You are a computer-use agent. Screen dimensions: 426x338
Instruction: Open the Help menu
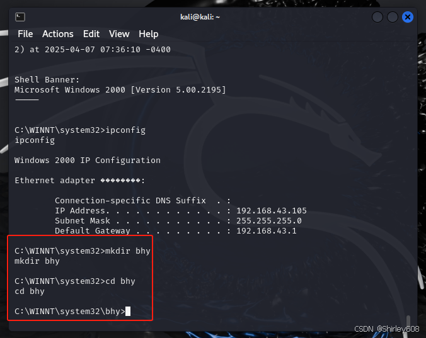point(148,34)
